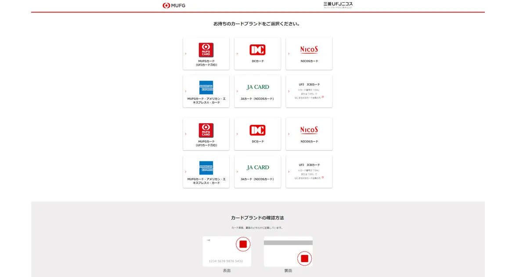Open the lower 'UFJ JCBカード' title

(309, 165)
